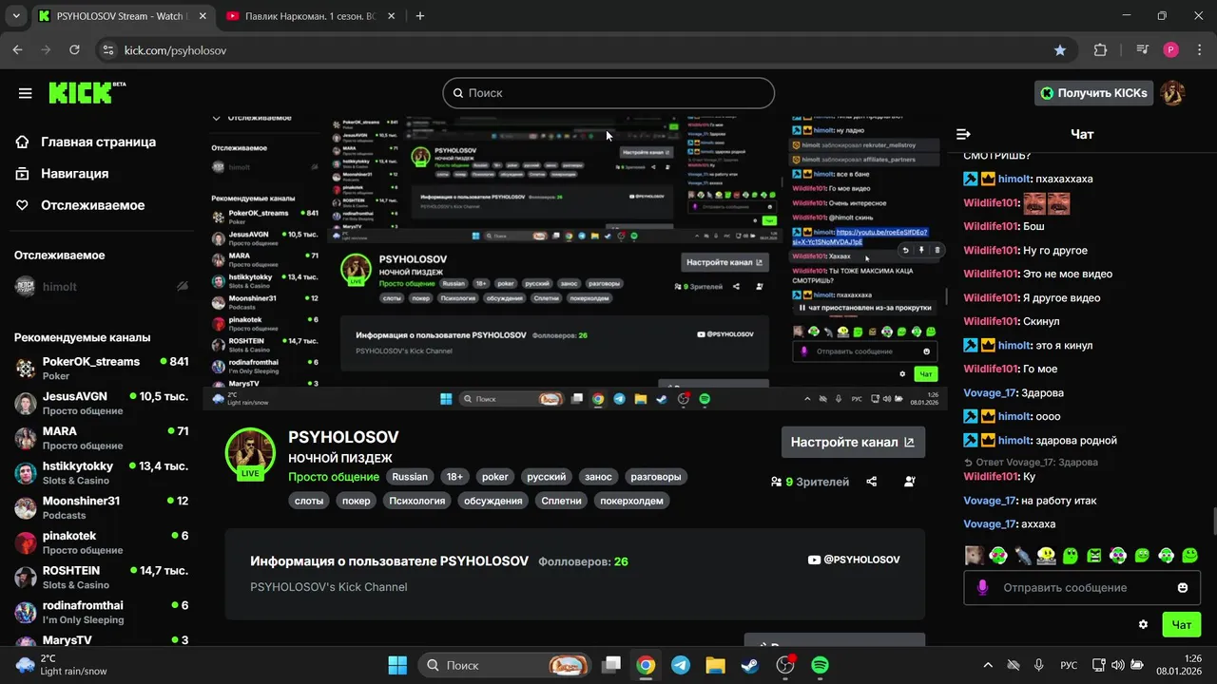Insert the angry green square emote
Image resolution: width=1217 pixels, height=684 pixels.
[1094, 555]
